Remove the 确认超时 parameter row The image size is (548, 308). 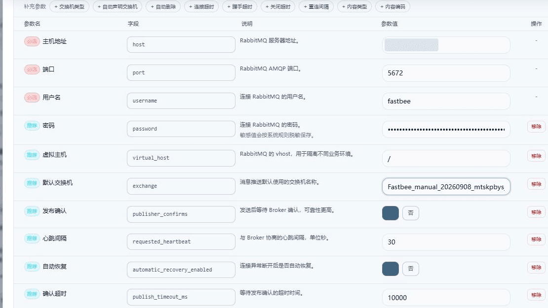click(x=536, y=295)
